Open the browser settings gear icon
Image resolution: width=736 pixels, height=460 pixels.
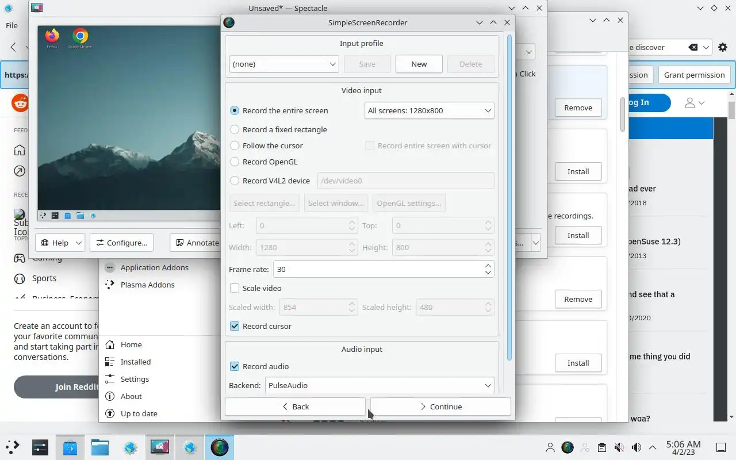click(723, 47)
